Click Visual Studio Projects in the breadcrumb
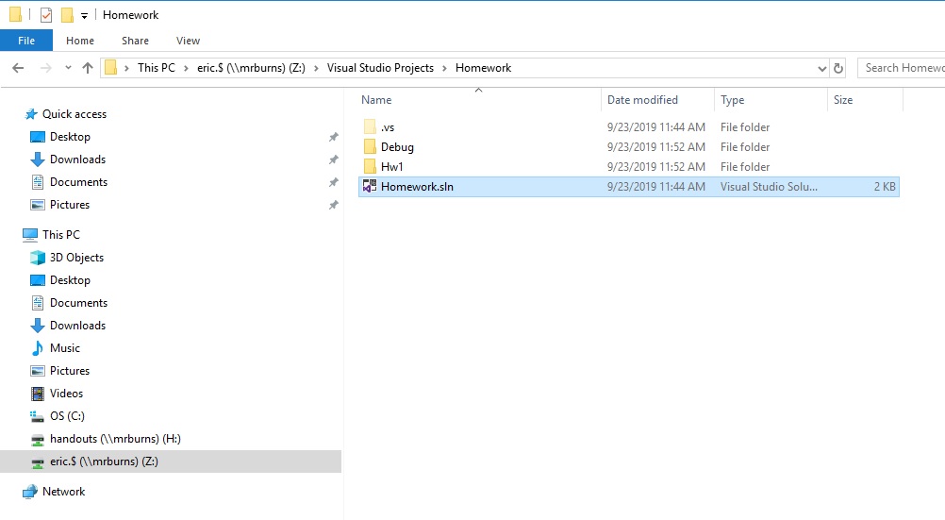Screen dimensions: 945x520 pos(380,68)
